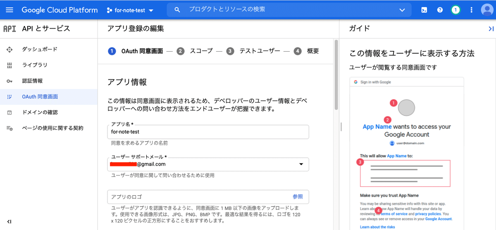
Task: Open ドメインの確認 page
Action: [x=40, y=112]
